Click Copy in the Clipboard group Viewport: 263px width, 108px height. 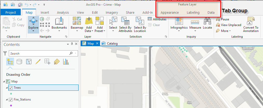point(18,25)
